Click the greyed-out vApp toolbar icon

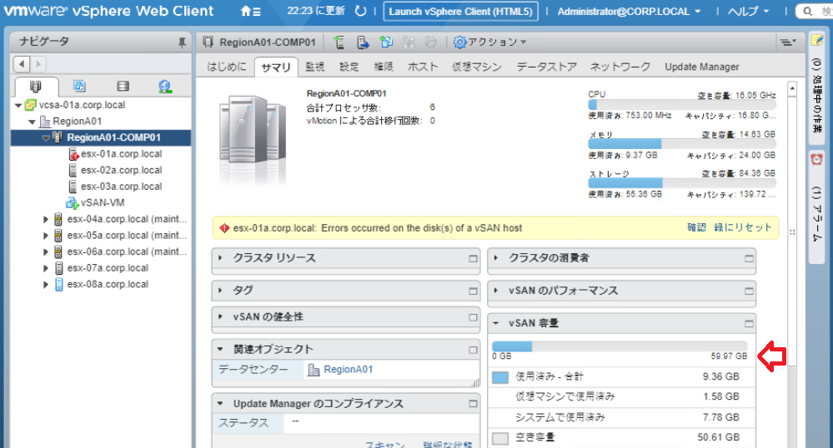pyautogui.click(x=431, y=42)
